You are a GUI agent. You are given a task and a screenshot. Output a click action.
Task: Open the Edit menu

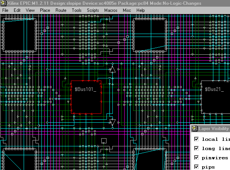click(17, 10)
